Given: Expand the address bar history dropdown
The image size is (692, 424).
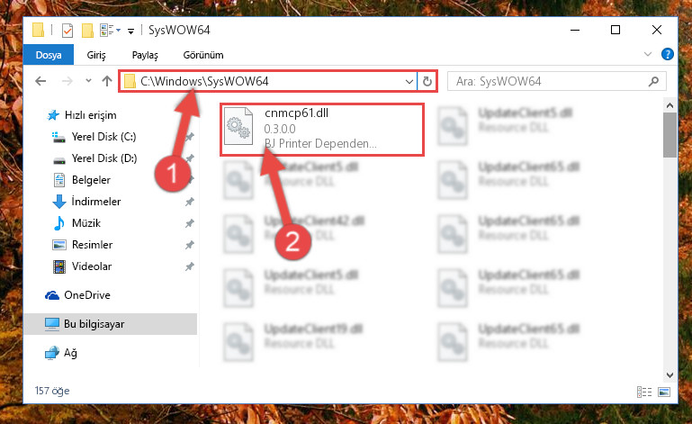Looking at the screenshot, I should click(409, 81).
